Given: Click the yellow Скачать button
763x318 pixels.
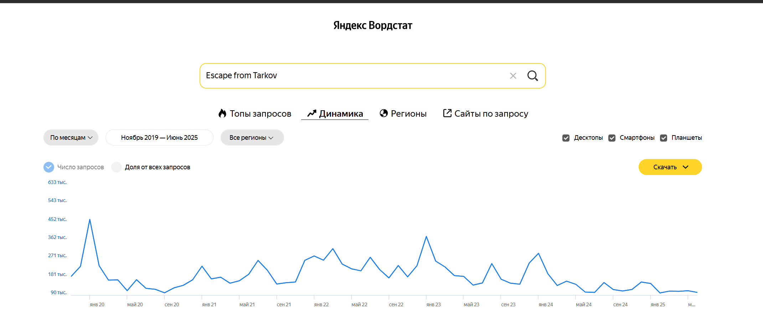Looking at the screenshot, I should pyautogui.click(x=665, y=167).
